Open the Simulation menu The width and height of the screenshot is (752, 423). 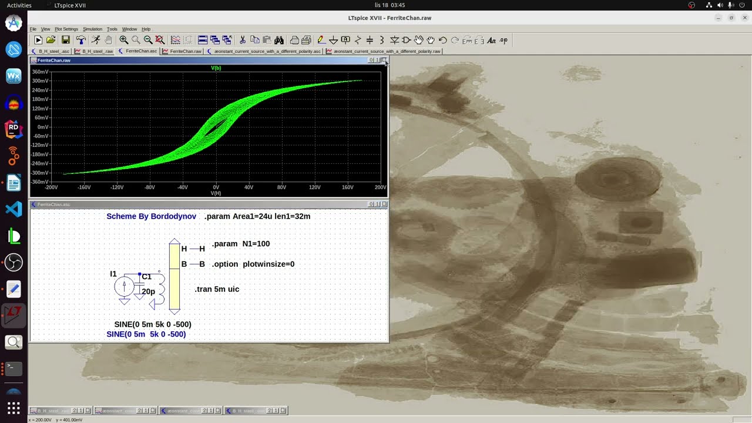click(x=92, y=29)
